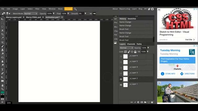Open the Facebook link icon
The height and width of the screenshot is (111, 198).
click(153, 9)
